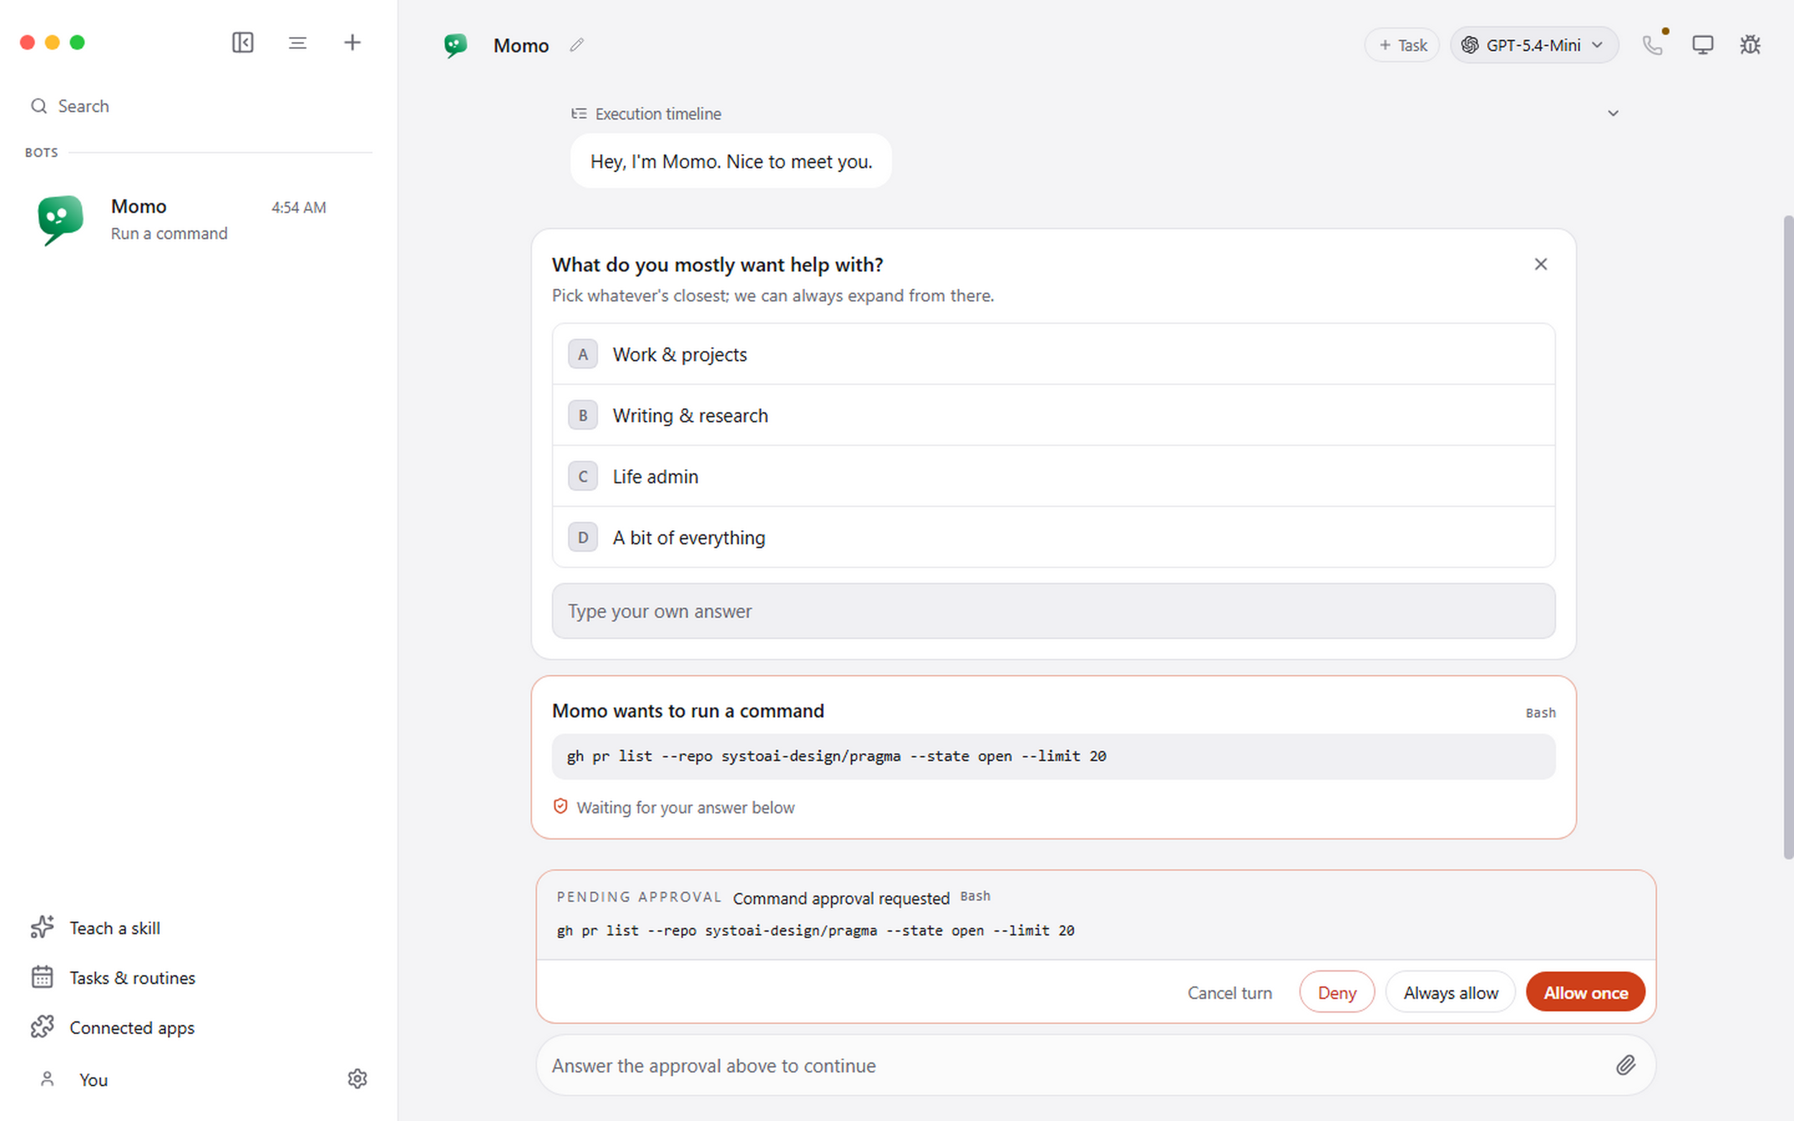This screenshot has width=1794, height=1121.
Task: Open the GPT-5.4-Mini model dropdown
Action: tap(1534, 45)
